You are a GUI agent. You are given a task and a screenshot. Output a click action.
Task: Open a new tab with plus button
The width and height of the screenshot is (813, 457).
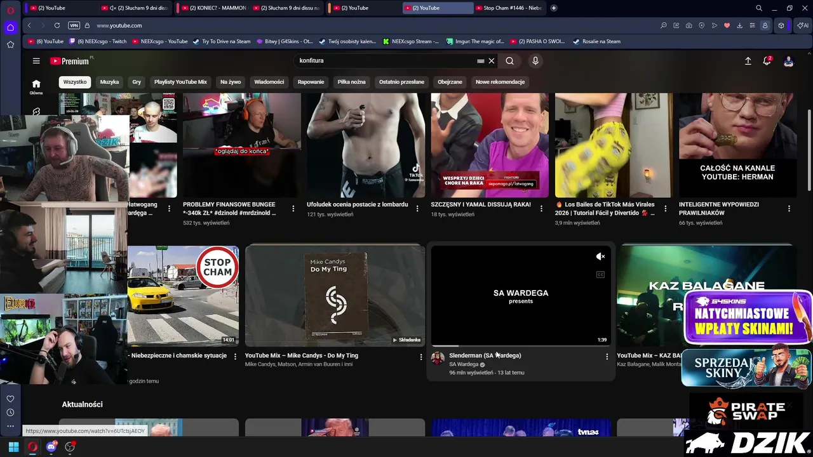(554, 8)
